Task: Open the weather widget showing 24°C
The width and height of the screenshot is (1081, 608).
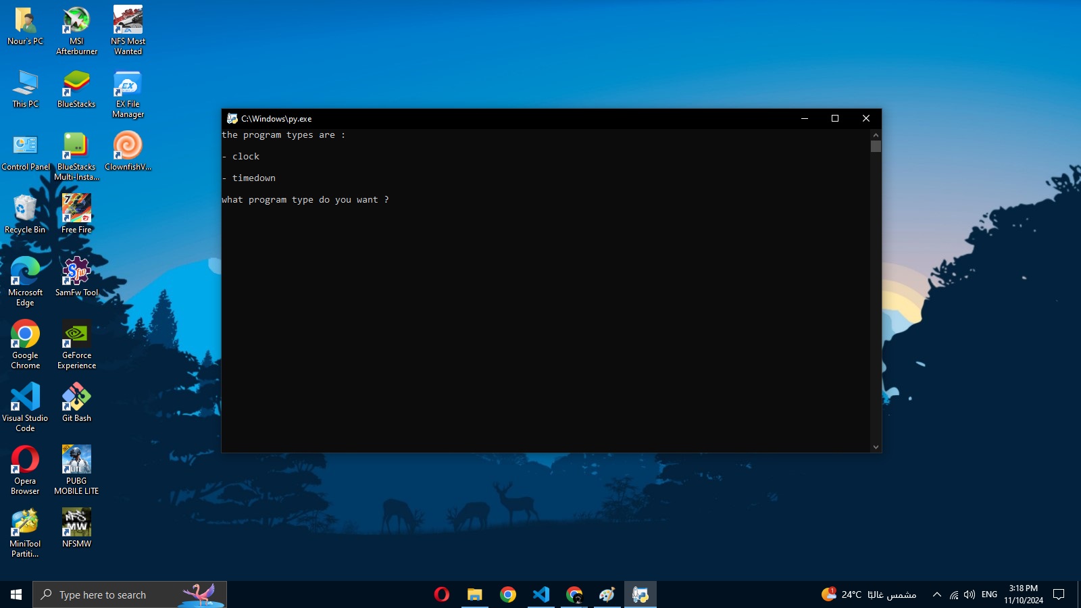Action: point(869,594)
